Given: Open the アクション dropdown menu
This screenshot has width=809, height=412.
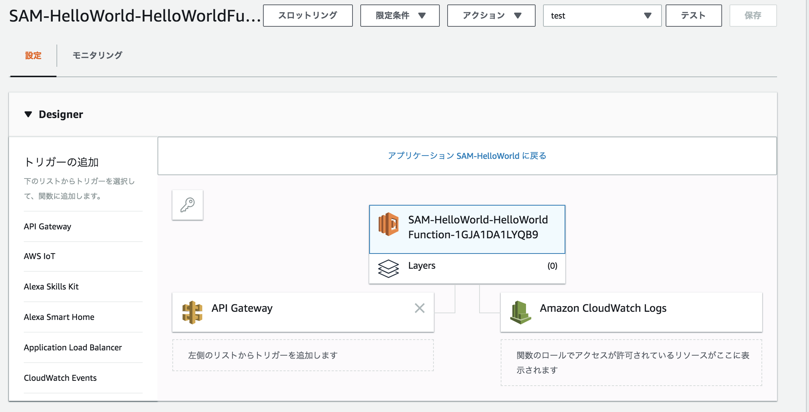Looking at the screenshot, I should click(491, 16).
